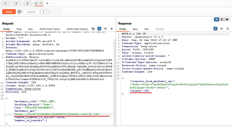Toggle Request pretty-print format icon
232x128 pixels.
(x=99, y=29)
